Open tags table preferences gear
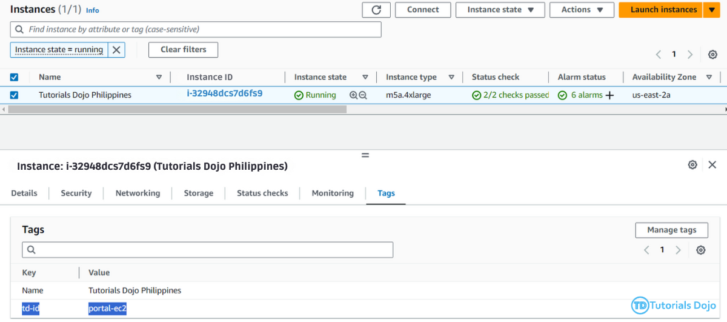The width and height of the screenshot is (727, 322). [701, 250]
